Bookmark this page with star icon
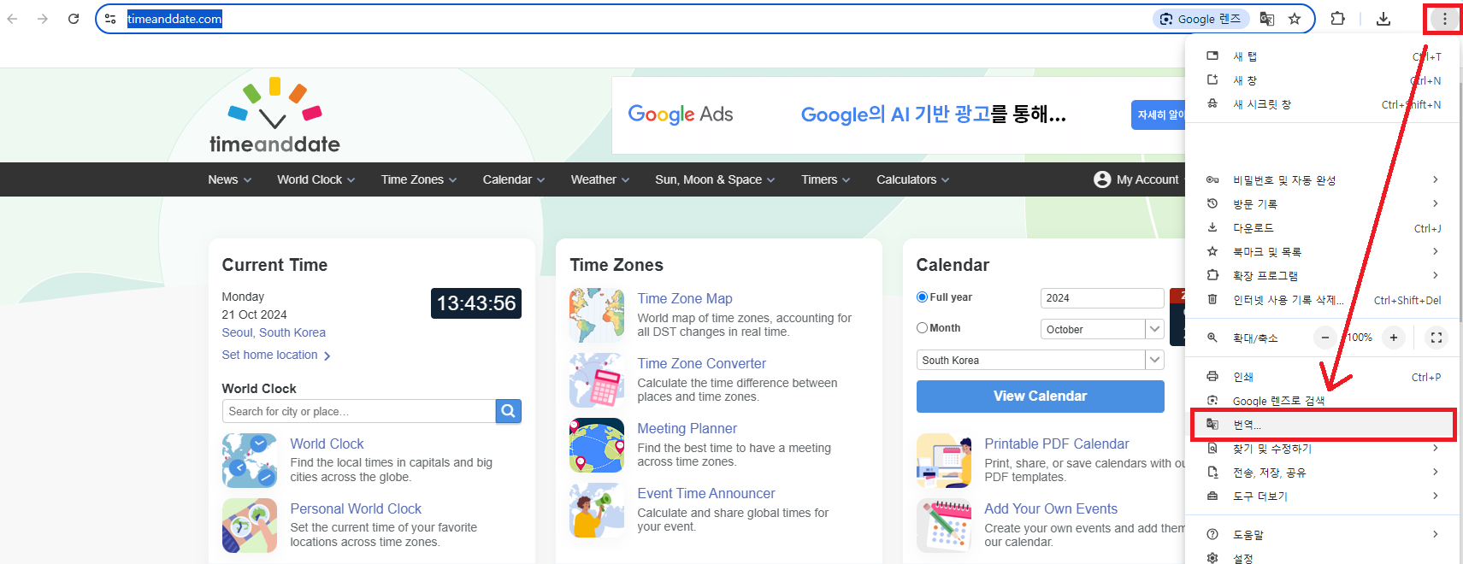 coord(1295,19)
